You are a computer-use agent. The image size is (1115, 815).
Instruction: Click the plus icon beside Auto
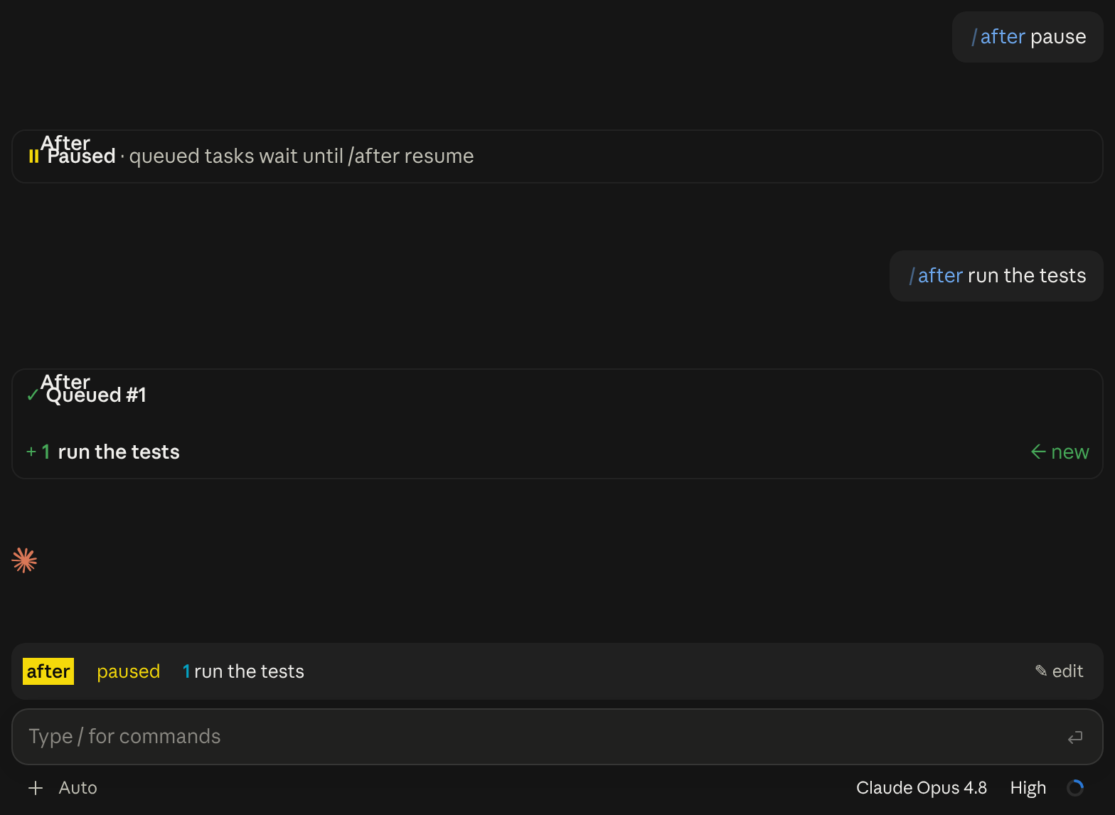(x=36, y=788)
